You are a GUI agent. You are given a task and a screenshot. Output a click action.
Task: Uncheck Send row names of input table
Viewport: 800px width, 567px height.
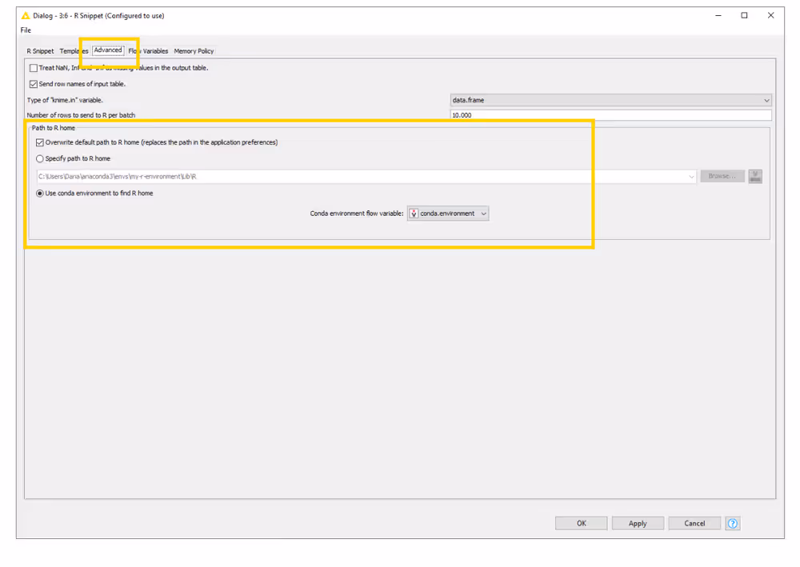pyautogui.click(x=34, y=84)
